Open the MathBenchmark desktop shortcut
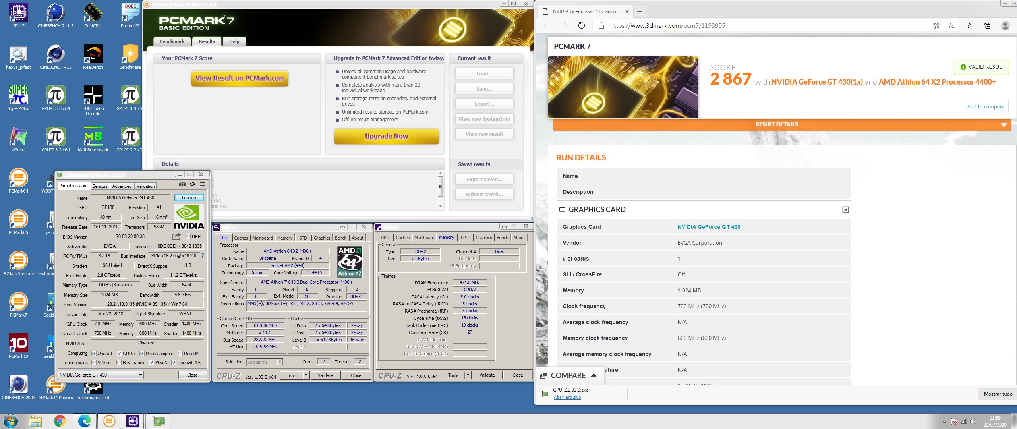This screenshot has width=1017, height=429. coord(93,139)
